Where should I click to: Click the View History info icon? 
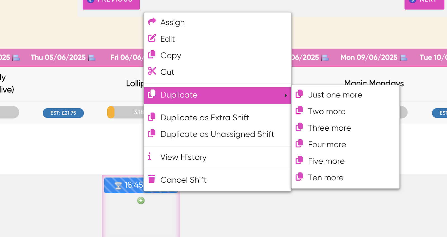coord(149,156)
